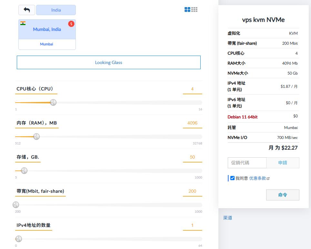Switch to large tile grid view
311x249 pixels.
point(187,10)
